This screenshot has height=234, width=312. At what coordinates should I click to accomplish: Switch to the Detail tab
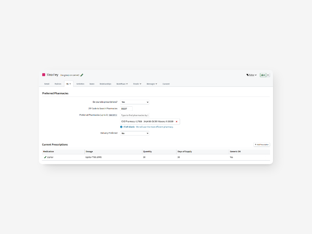tap(47, 84)
